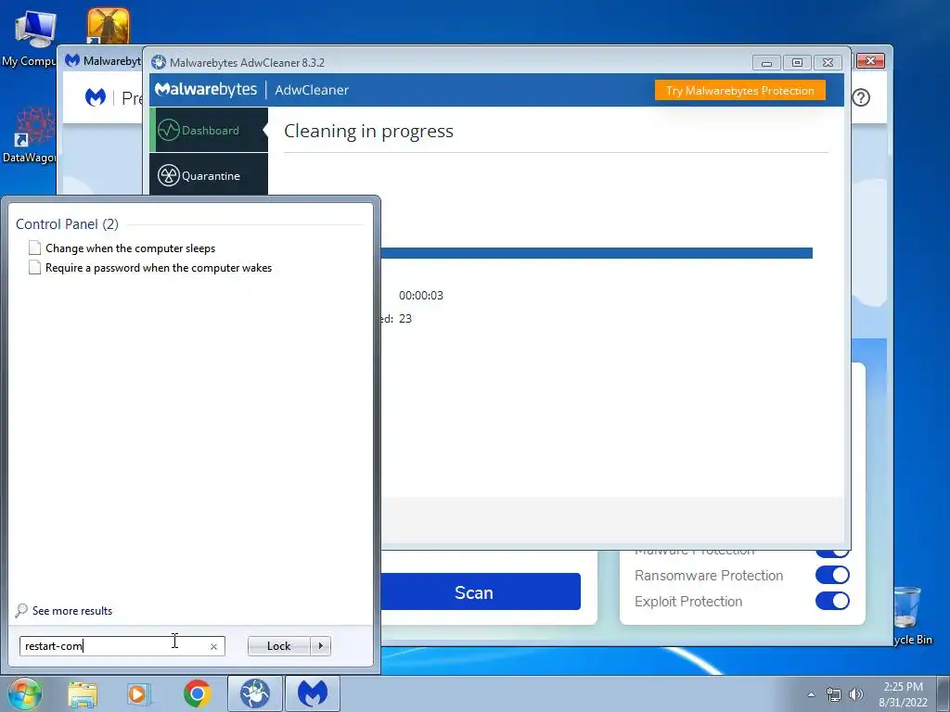The height and width of the screenshot is (712, 950).
Task: Click the Quarantine radiation icon in sidebar
Action: [169, 175]
